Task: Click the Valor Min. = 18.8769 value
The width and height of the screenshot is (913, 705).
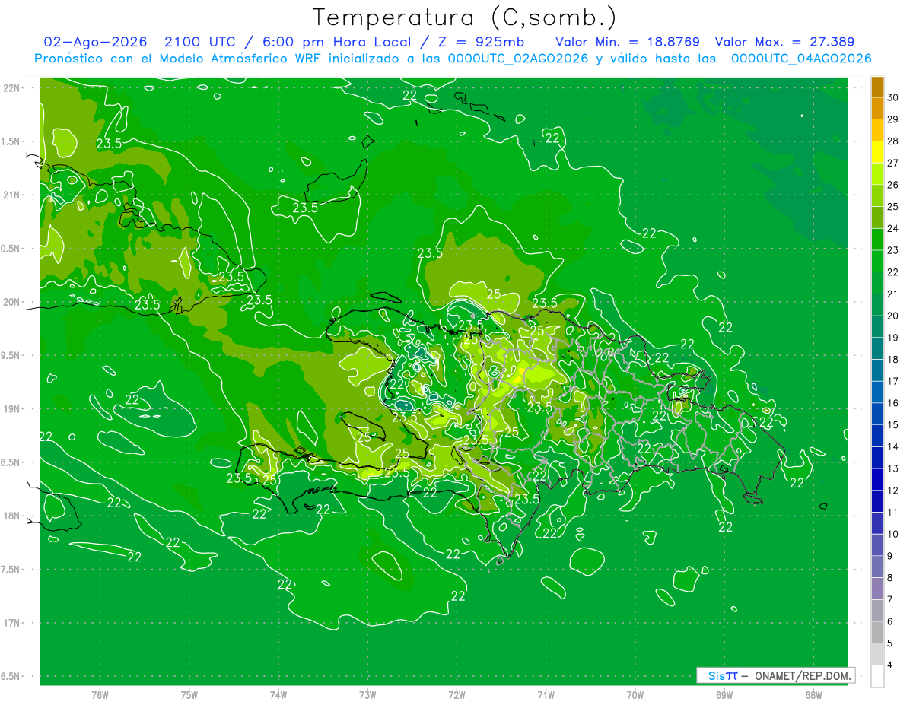Action: click(628, 42)
